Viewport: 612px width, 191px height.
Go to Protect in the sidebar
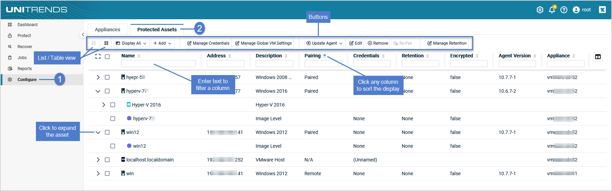(24, 36)
